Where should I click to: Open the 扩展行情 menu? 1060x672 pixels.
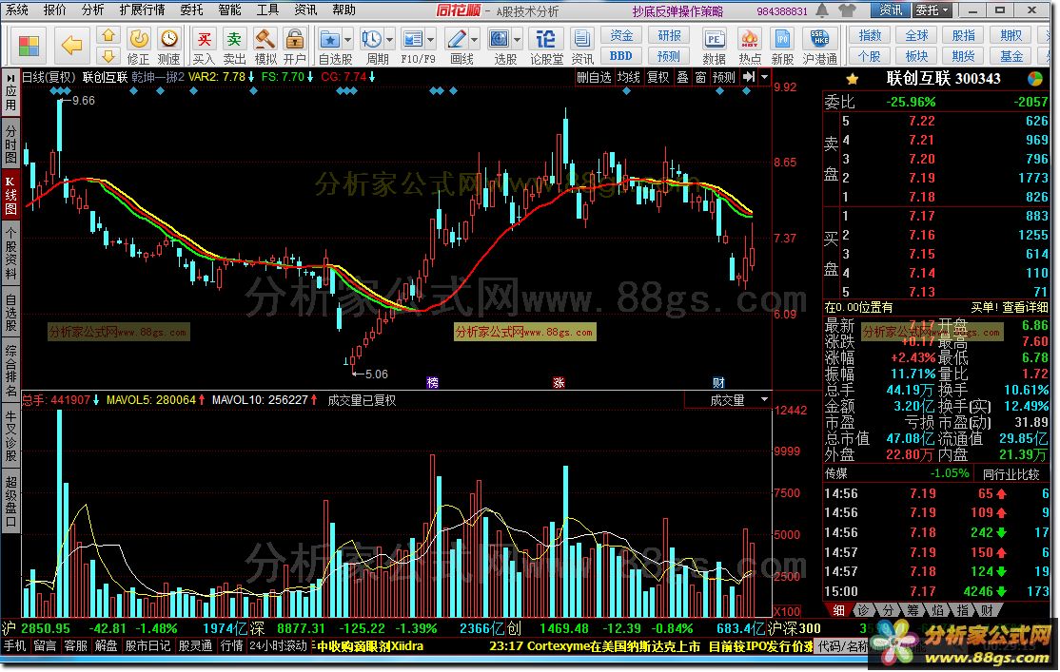tap(142, 10)
